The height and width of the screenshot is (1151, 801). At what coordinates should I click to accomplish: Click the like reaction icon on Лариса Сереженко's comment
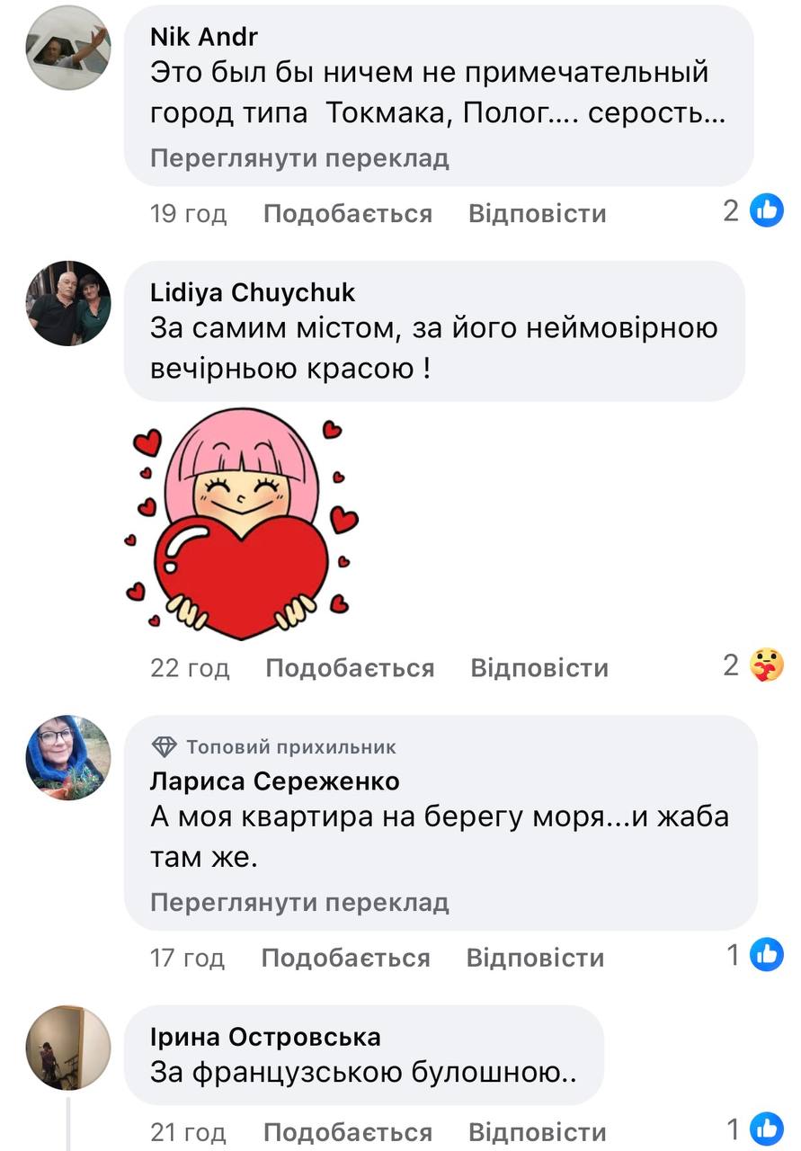tap(767, 955)
